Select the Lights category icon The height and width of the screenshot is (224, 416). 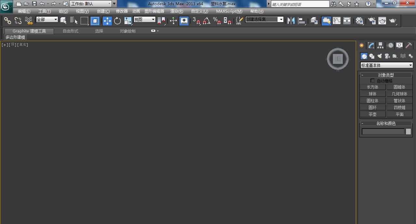click(x=380, y=56)
